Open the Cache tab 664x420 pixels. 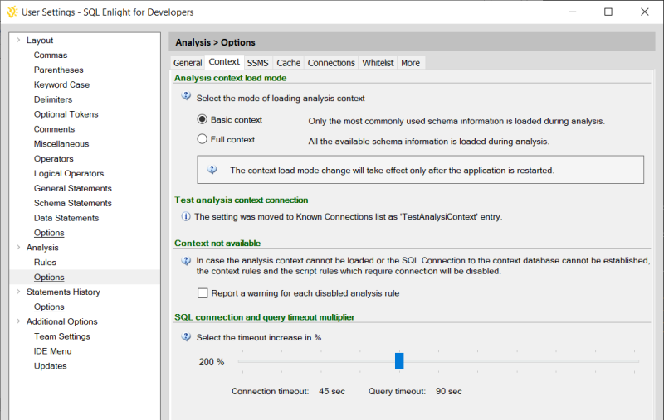[288, 63]
